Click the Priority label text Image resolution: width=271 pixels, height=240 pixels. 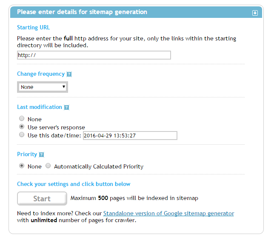[x=27, y=154]
